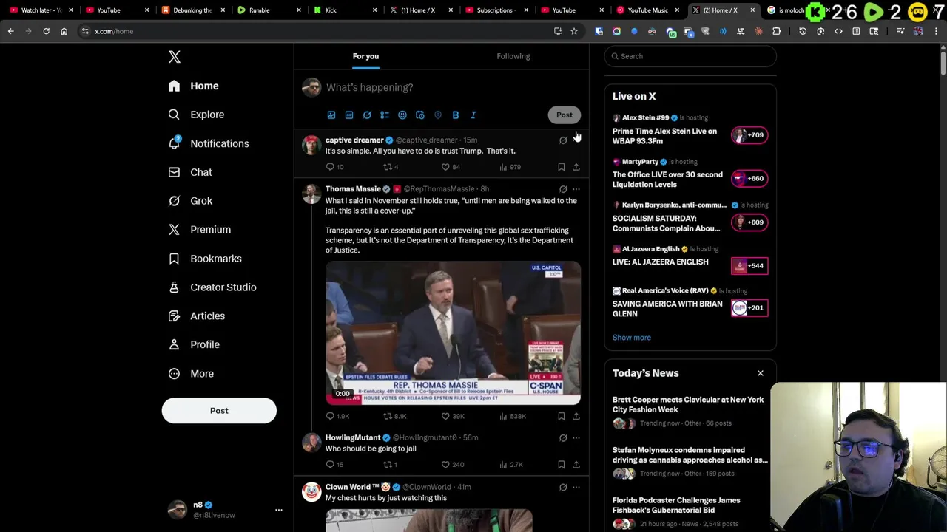Switch to YouTube Music browser tab
The image size is (947, 532).
(x=647, y=10)
